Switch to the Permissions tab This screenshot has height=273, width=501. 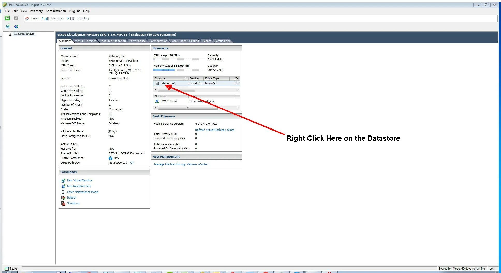[222, 41]
